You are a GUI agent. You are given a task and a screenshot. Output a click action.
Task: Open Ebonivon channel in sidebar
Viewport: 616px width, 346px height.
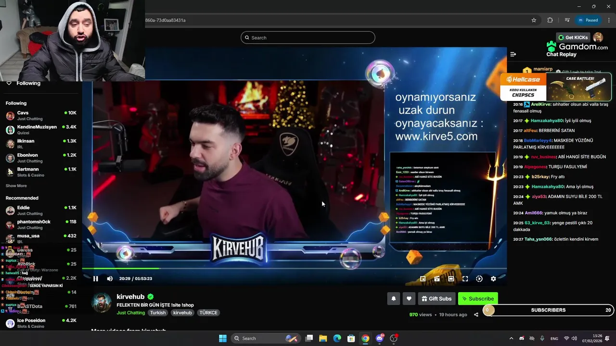point(41,158)
